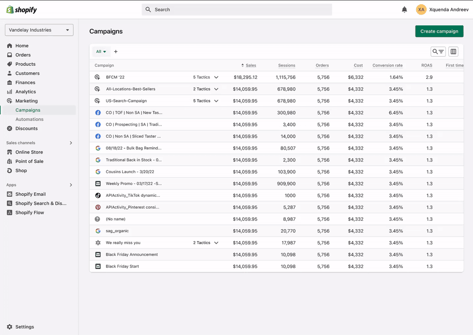Expand 5 Tactics for US-Search-Campaign

(x=206, y=101)
